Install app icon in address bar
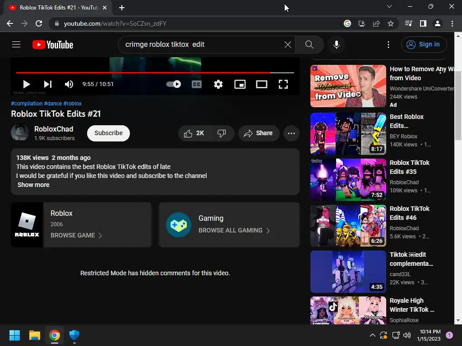This screenshot has width=462, height=346. [x=362, y=23]
